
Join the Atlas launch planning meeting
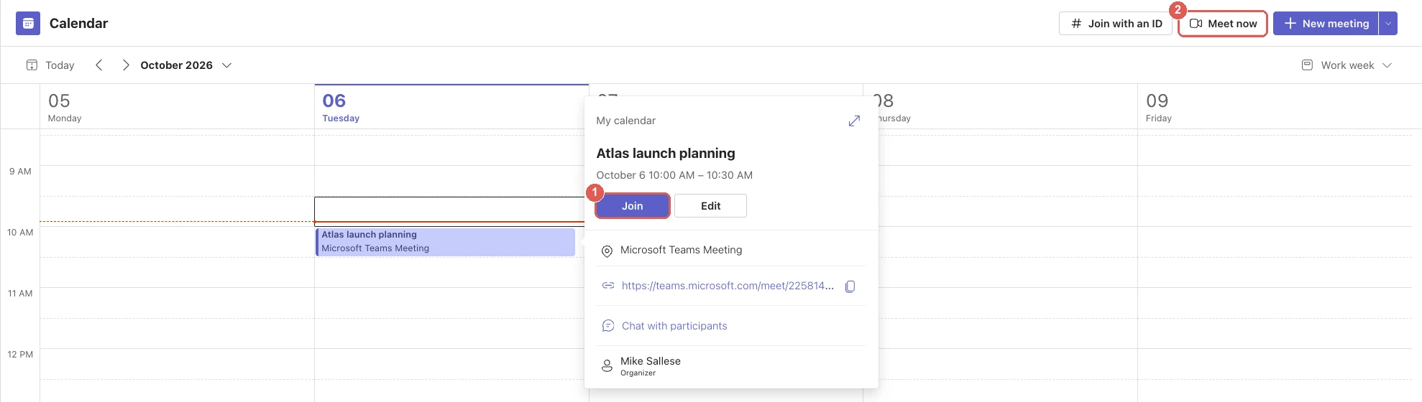point(633,206)
